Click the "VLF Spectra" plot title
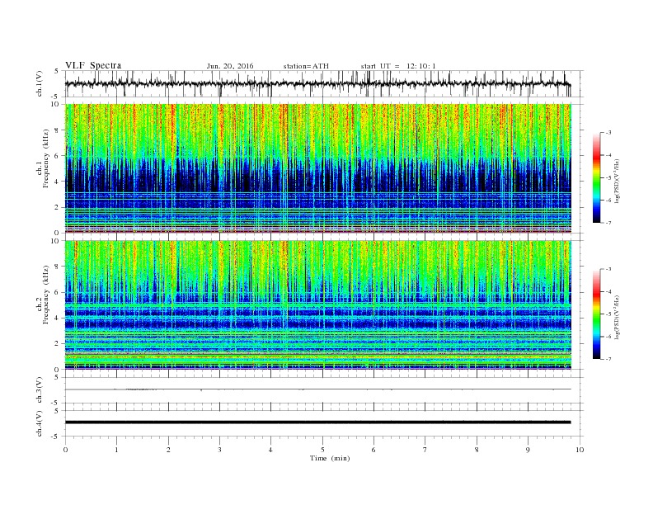 click(93, 65)
